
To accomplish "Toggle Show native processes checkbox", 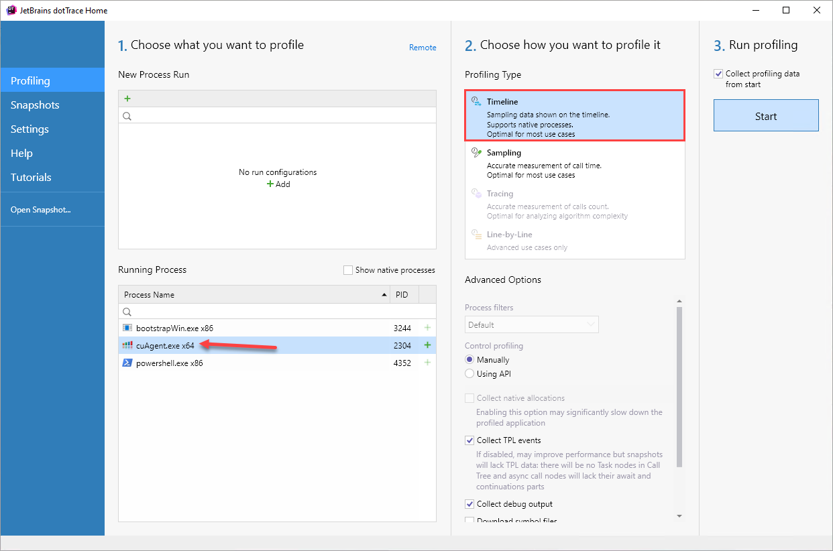I will [348, 270].
